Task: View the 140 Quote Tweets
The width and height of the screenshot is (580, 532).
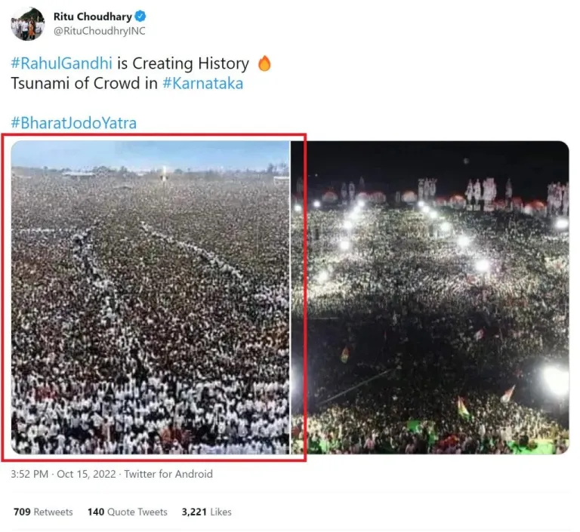Action: click(127, 512)
